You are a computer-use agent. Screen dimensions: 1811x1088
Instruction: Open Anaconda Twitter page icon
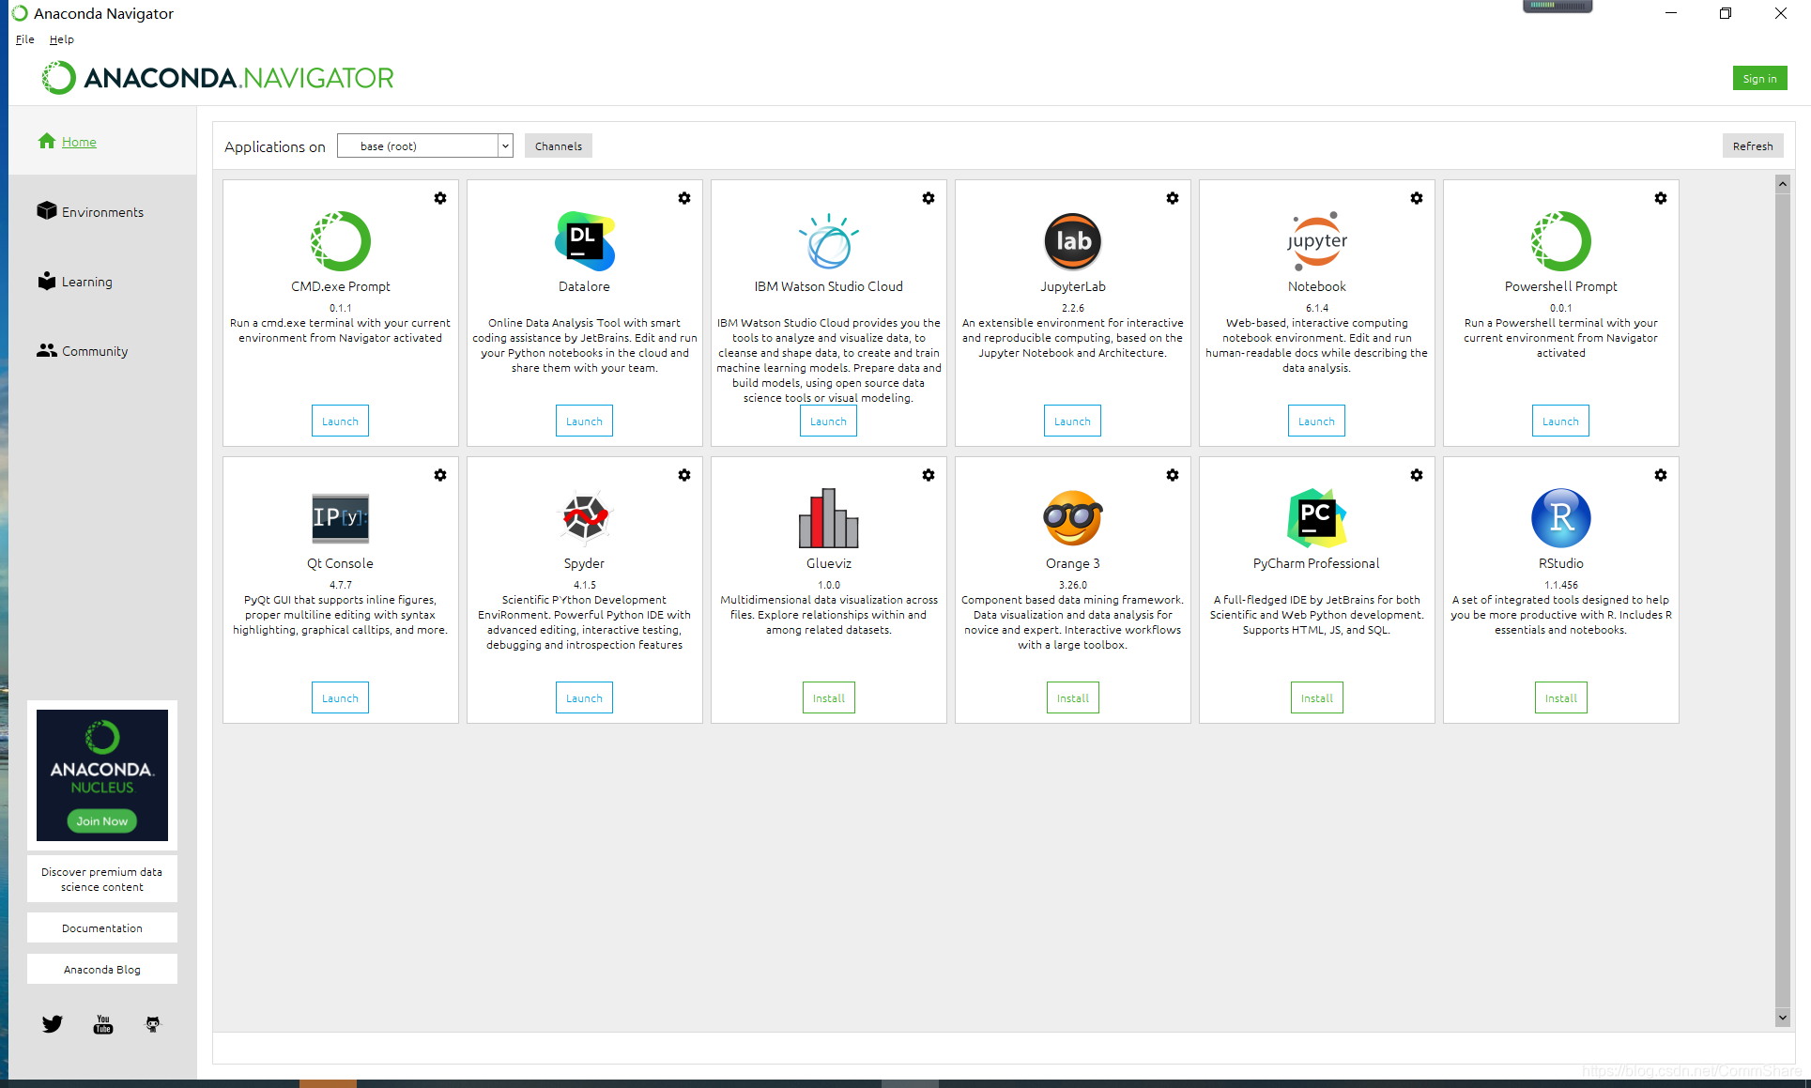(x=53, y=1024)
